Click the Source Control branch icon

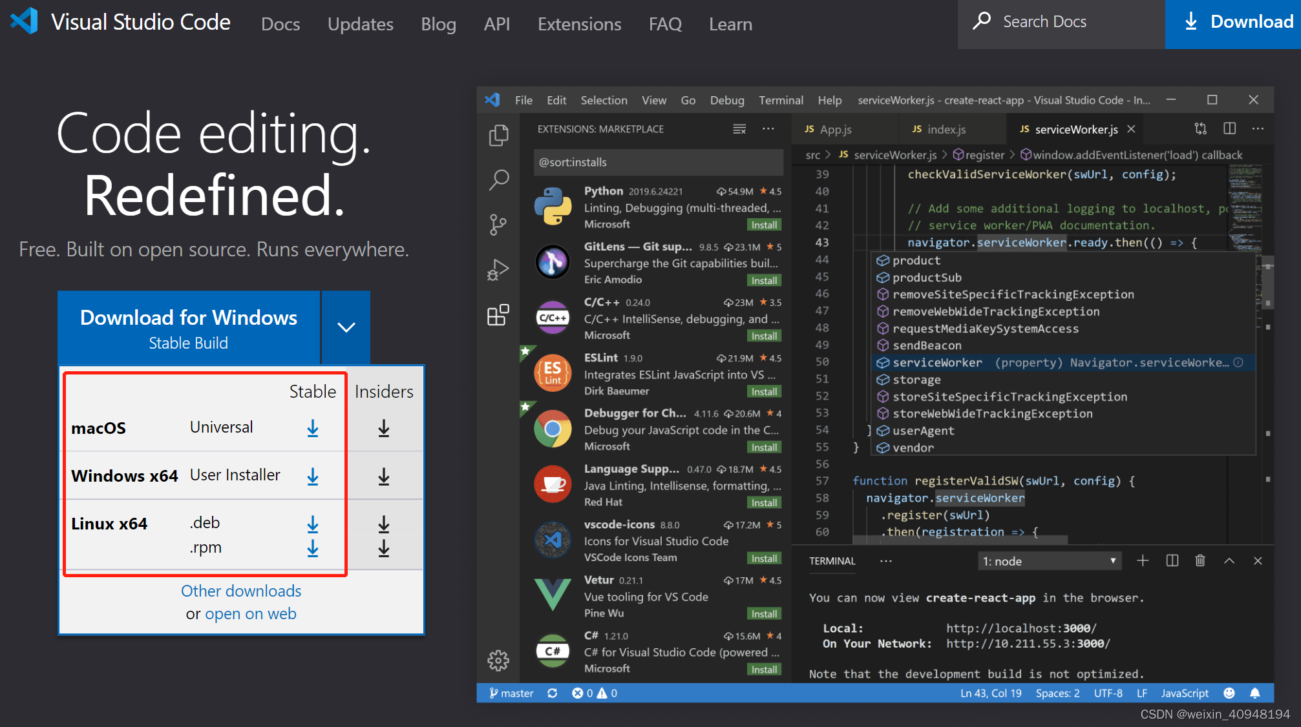(498, 225)
